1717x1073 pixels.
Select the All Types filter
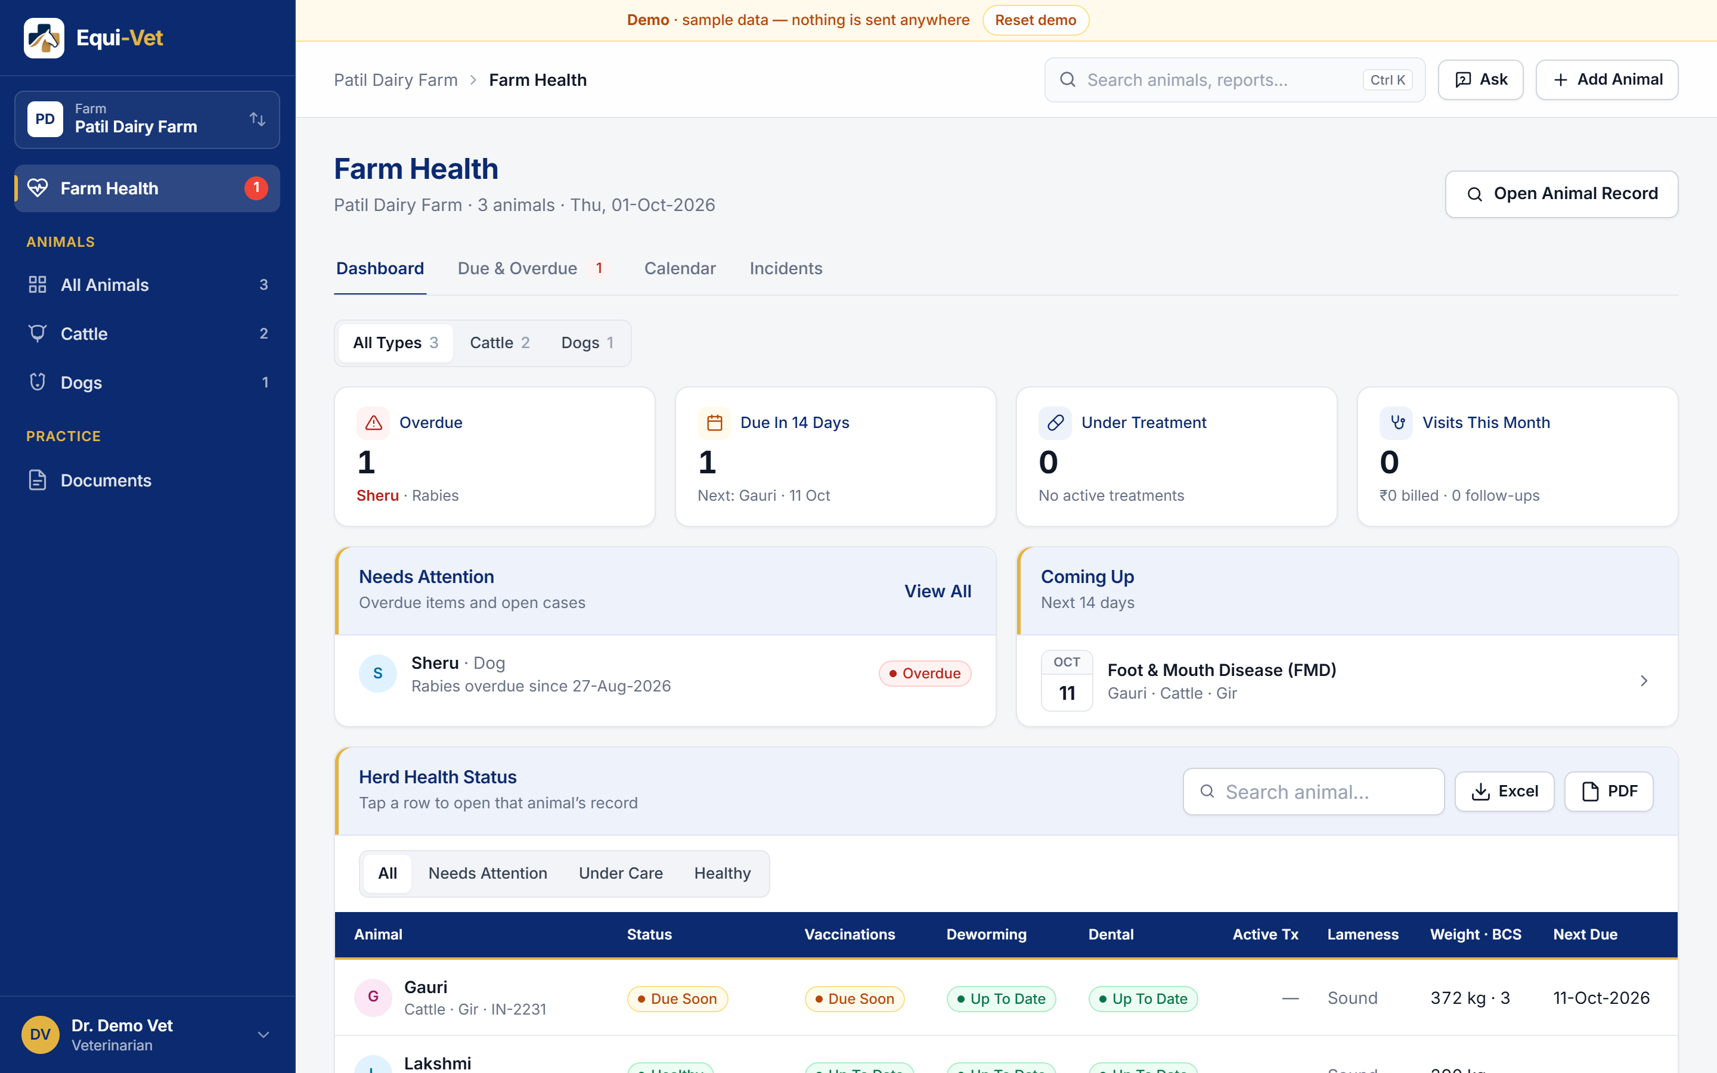coord(396,343)
